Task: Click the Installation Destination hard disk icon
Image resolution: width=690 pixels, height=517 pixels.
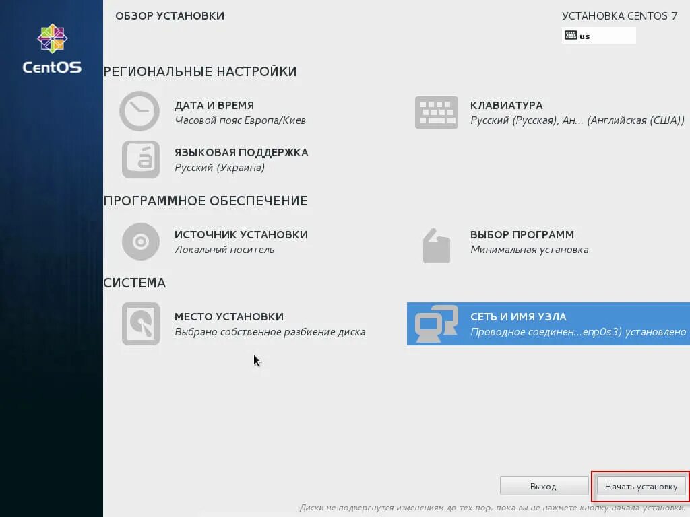Action: pos(141,324)
